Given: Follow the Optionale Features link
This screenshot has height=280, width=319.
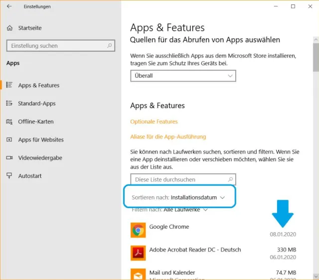Looking at the screenshot, I should click(x=154, y=122).
